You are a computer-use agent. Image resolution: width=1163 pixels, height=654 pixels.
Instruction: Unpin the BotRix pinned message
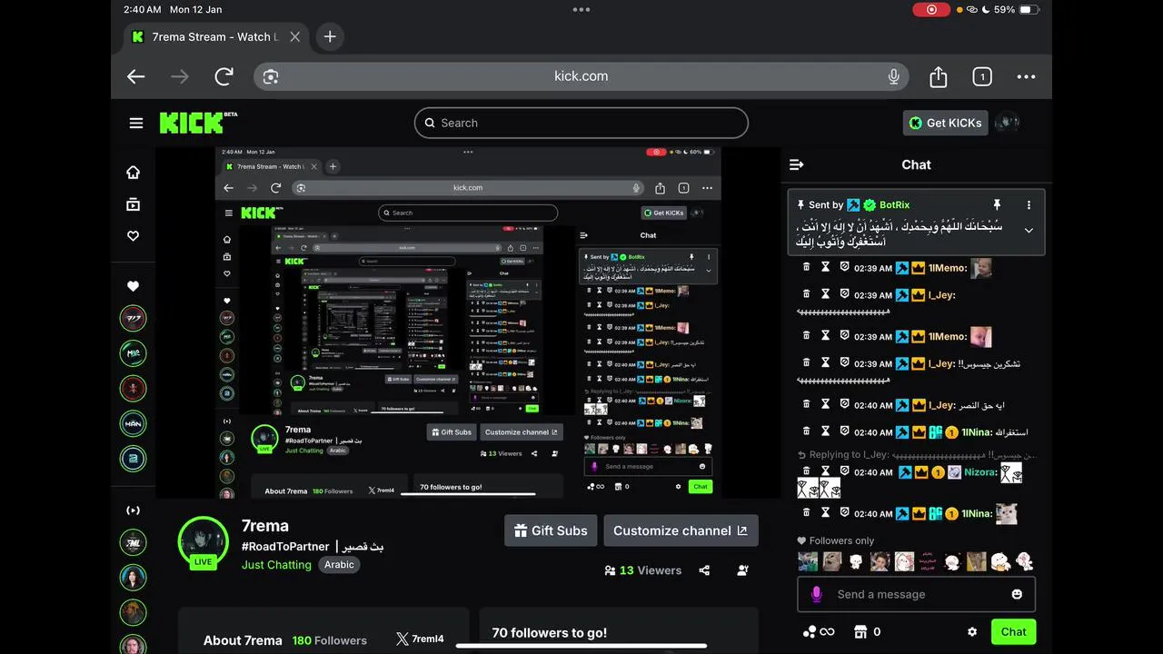pyautogui.click(x=997, y=205)
